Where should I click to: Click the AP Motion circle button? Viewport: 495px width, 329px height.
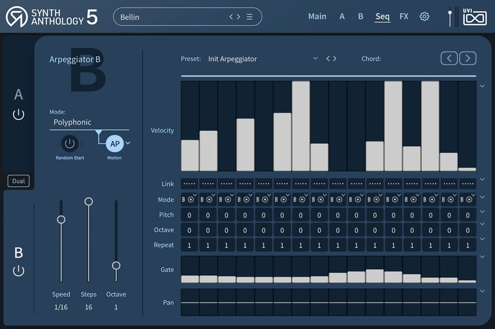pyautogui.click(x=114, y=144)
